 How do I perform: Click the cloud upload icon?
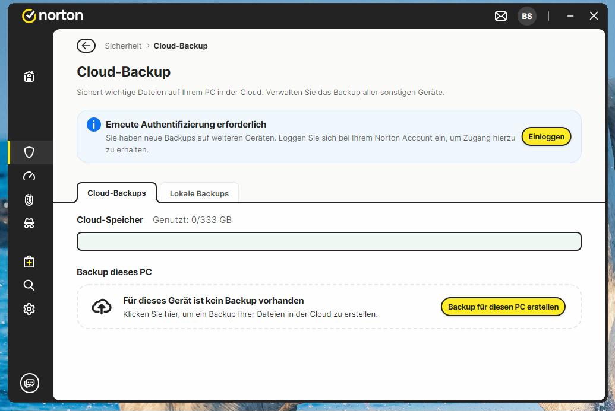point(102,307)
